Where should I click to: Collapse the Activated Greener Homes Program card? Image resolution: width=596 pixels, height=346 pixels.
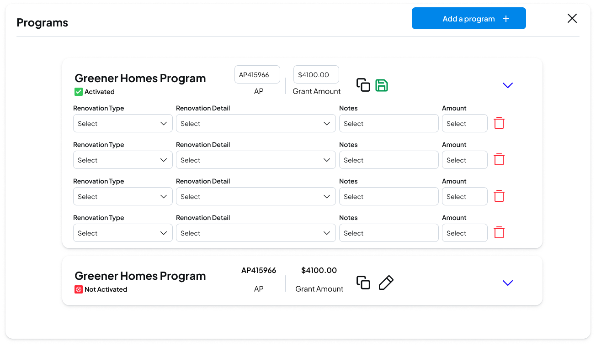[x=508, y=85]
